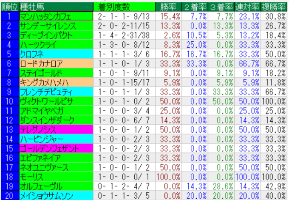Sort by the 勝率 column header

point(168,7)
